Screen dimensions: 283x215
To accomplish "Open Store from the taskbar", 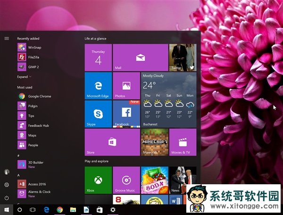I will (100, 210).
